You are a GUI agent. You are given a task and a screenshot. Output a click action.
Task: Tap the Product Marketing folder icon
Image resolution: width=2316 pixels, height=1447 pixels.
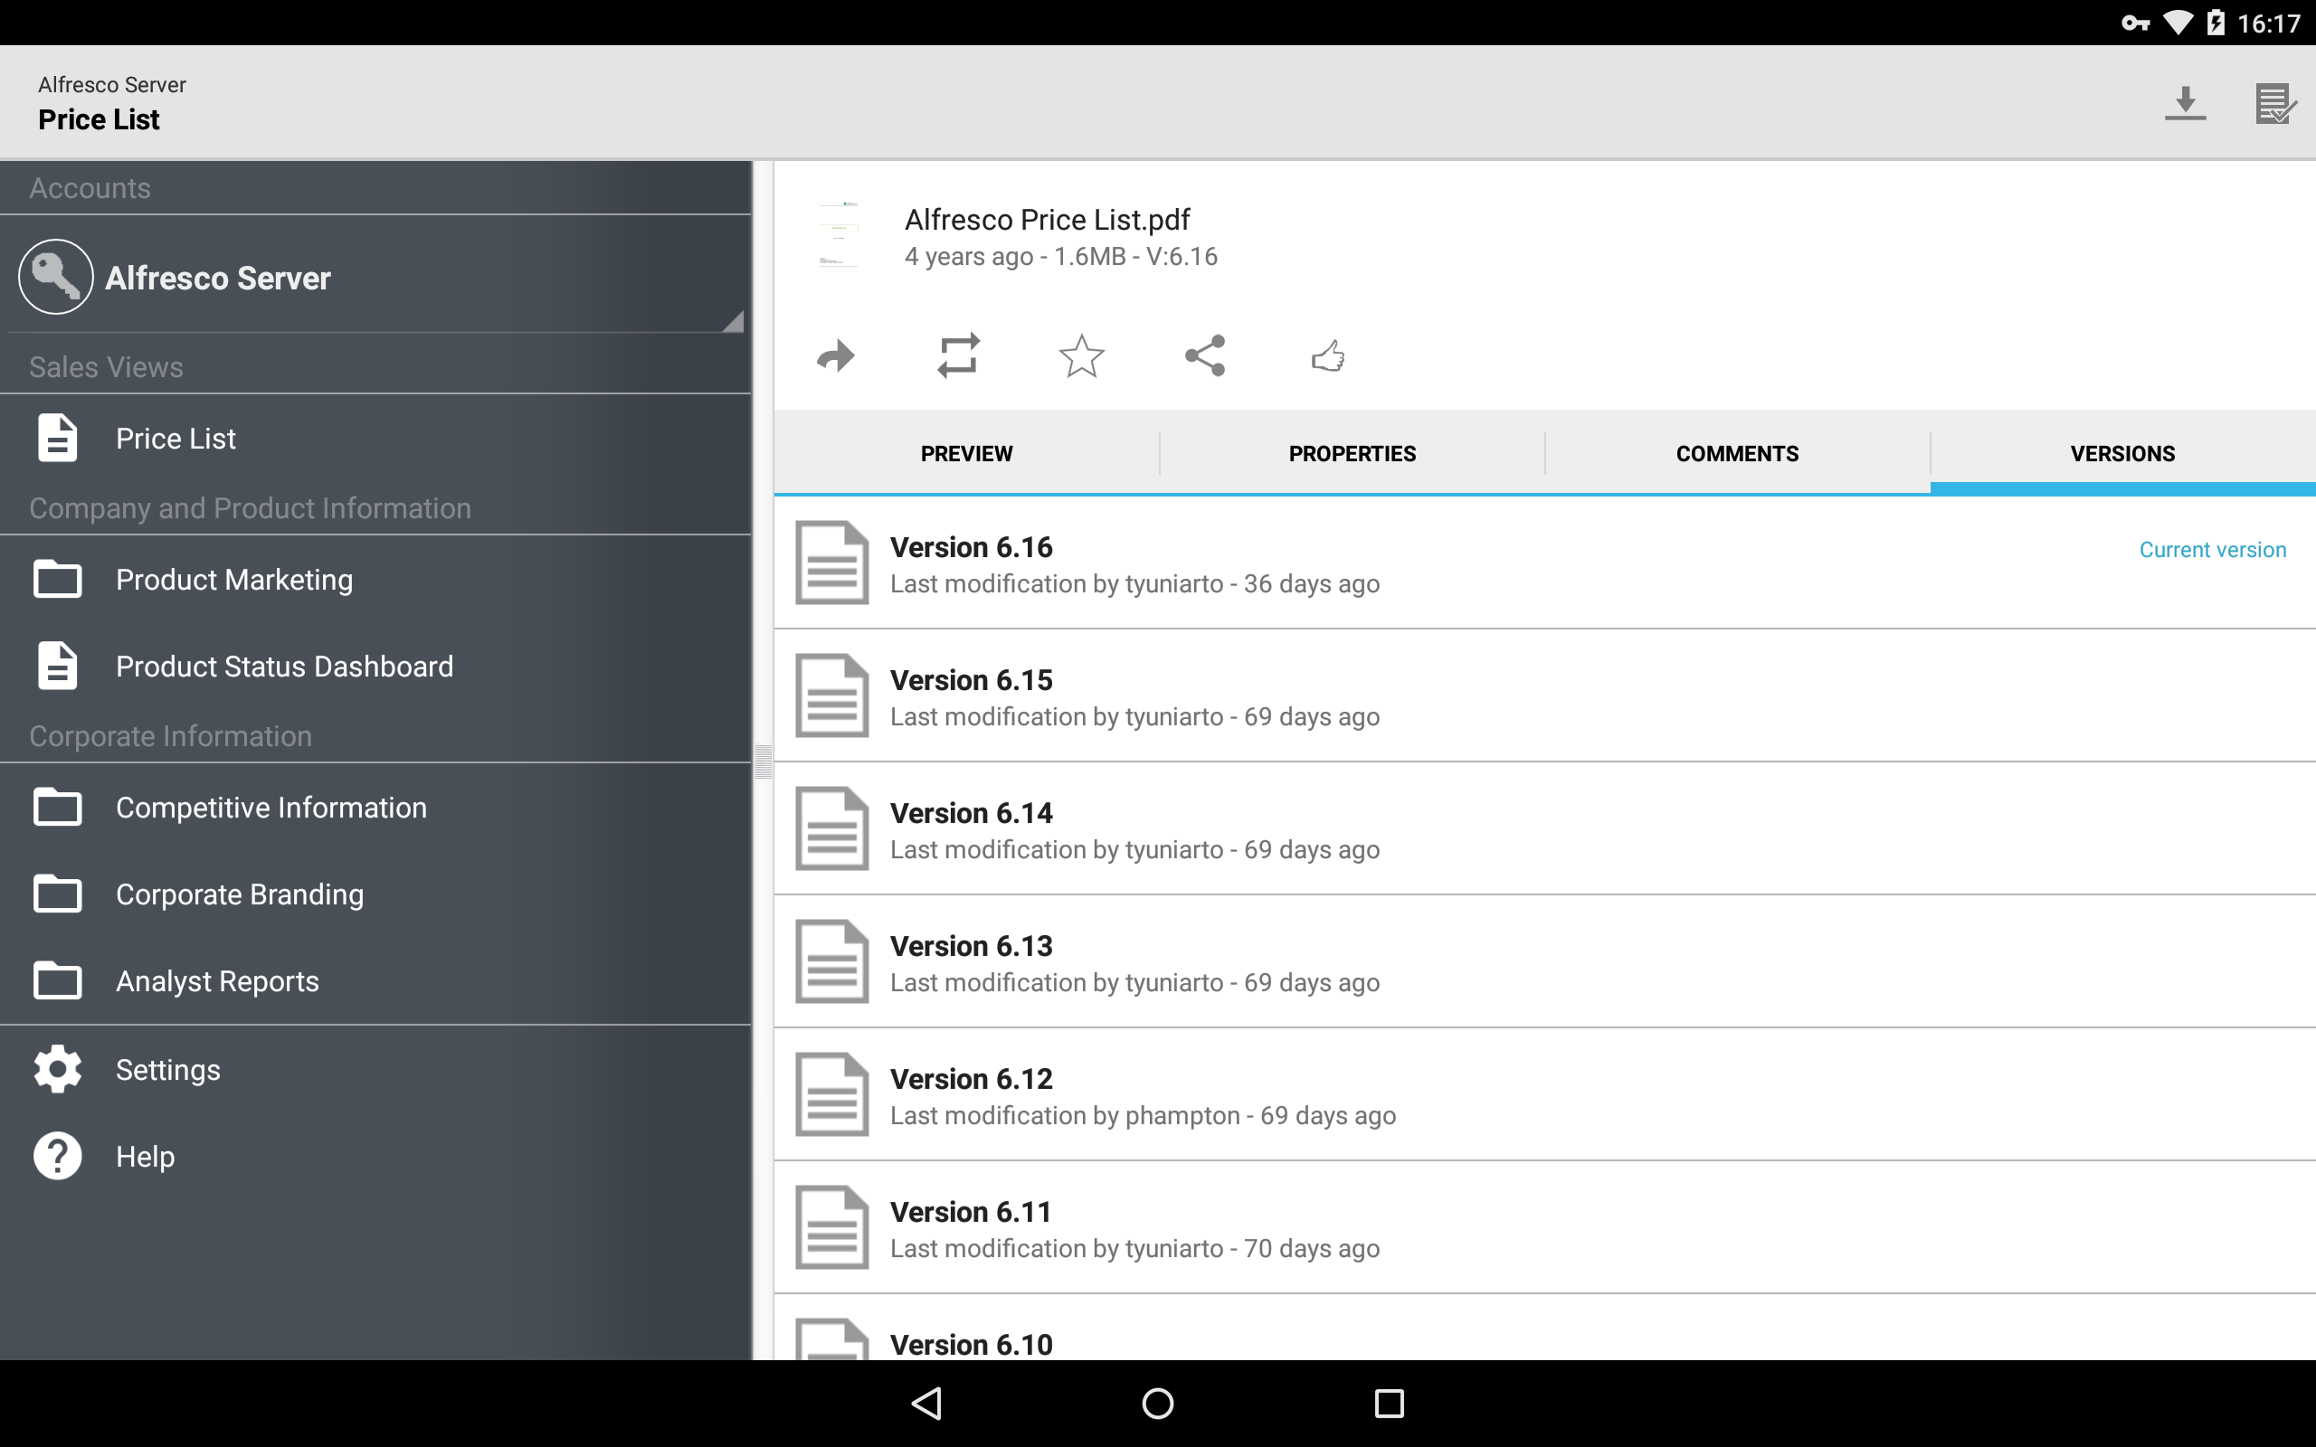point(57,579)
